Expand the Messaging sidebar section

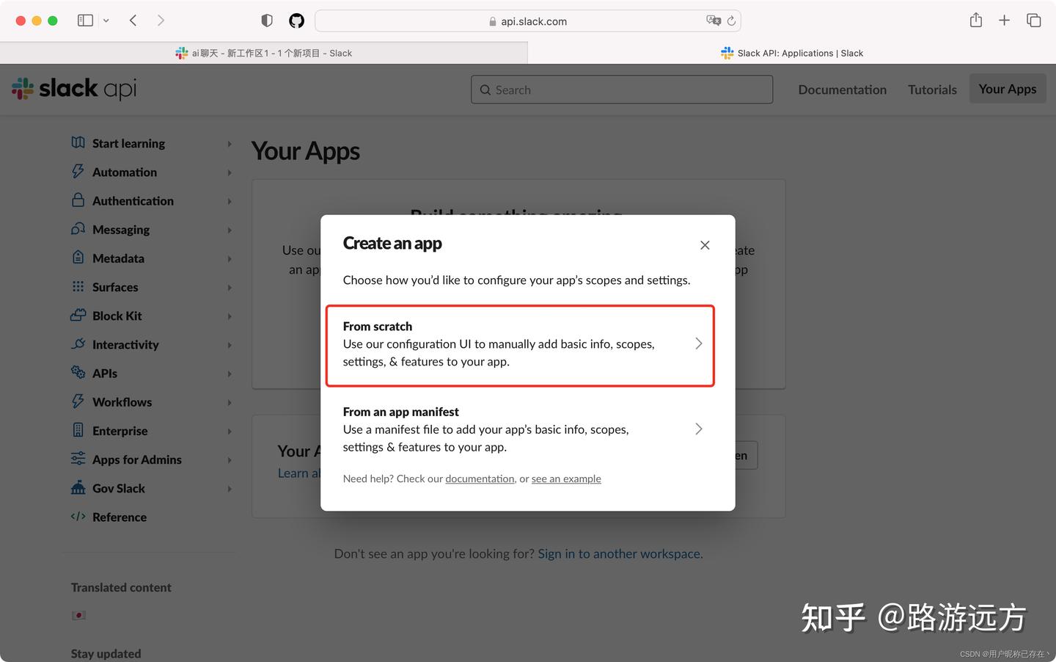[x=121, y=229]
